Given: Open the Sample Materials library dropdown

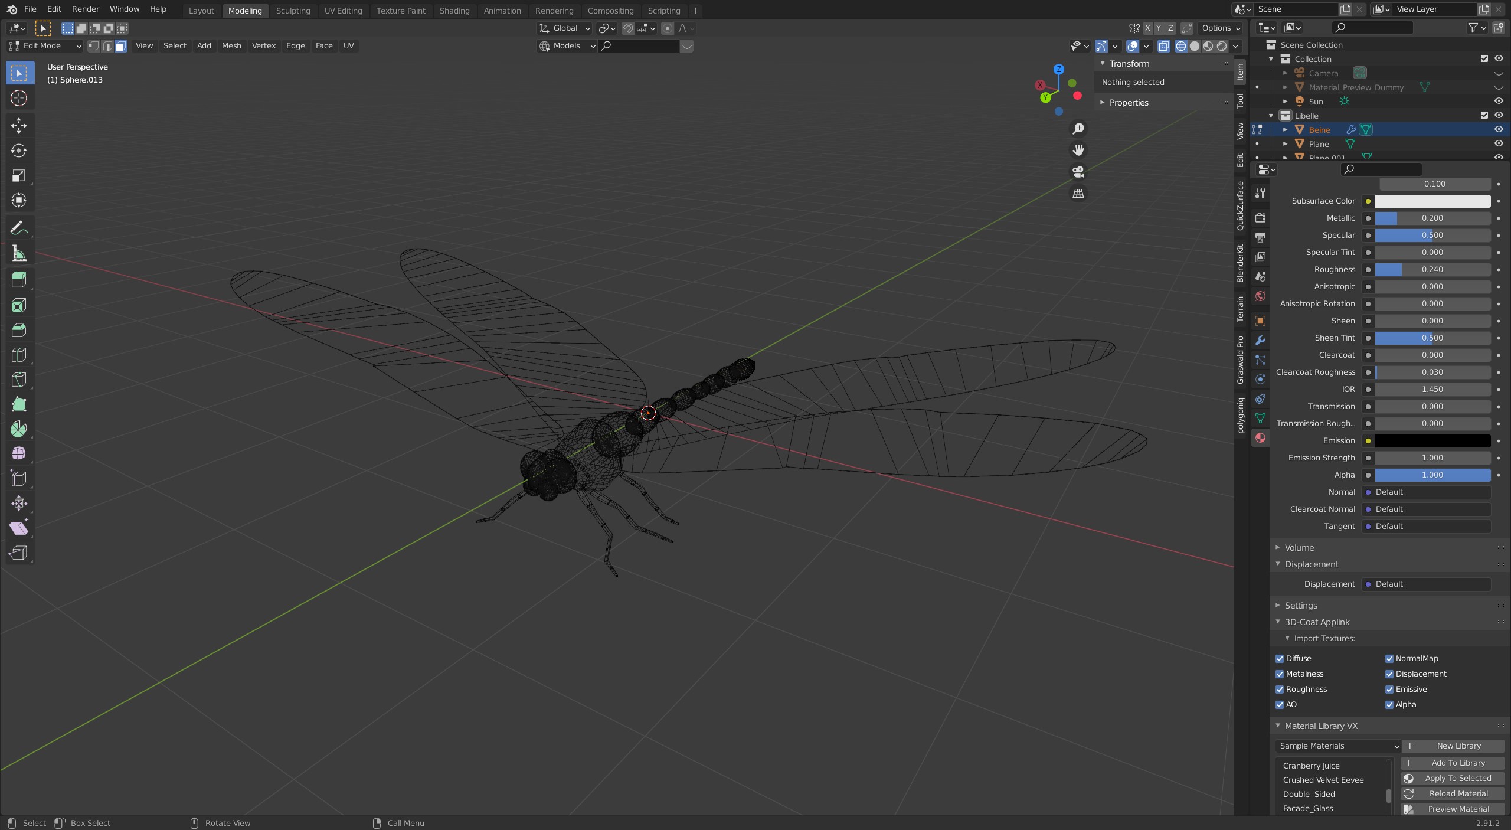Looking at the screenshot, I should point(1337,746).
